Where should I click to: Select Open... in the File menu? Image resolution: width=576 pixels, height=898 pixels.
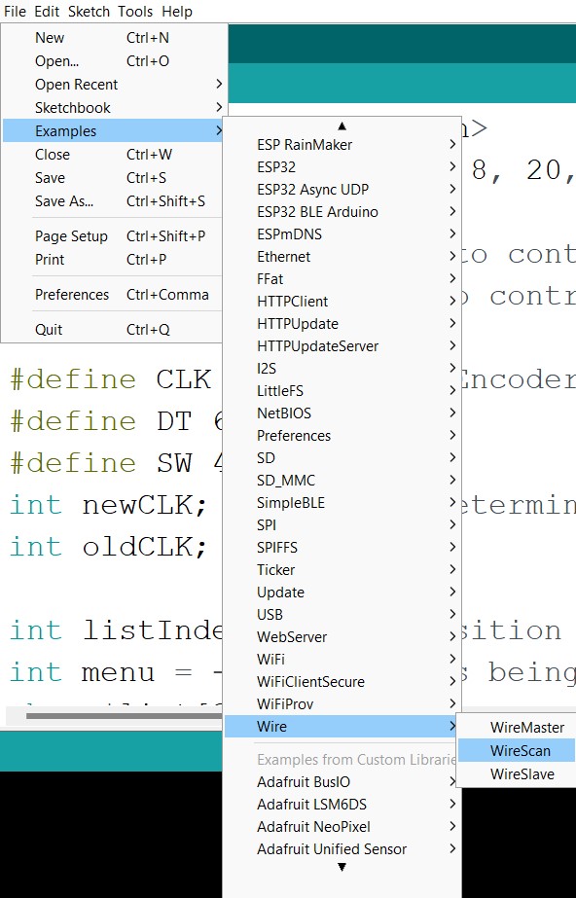[x=114, y=61]
